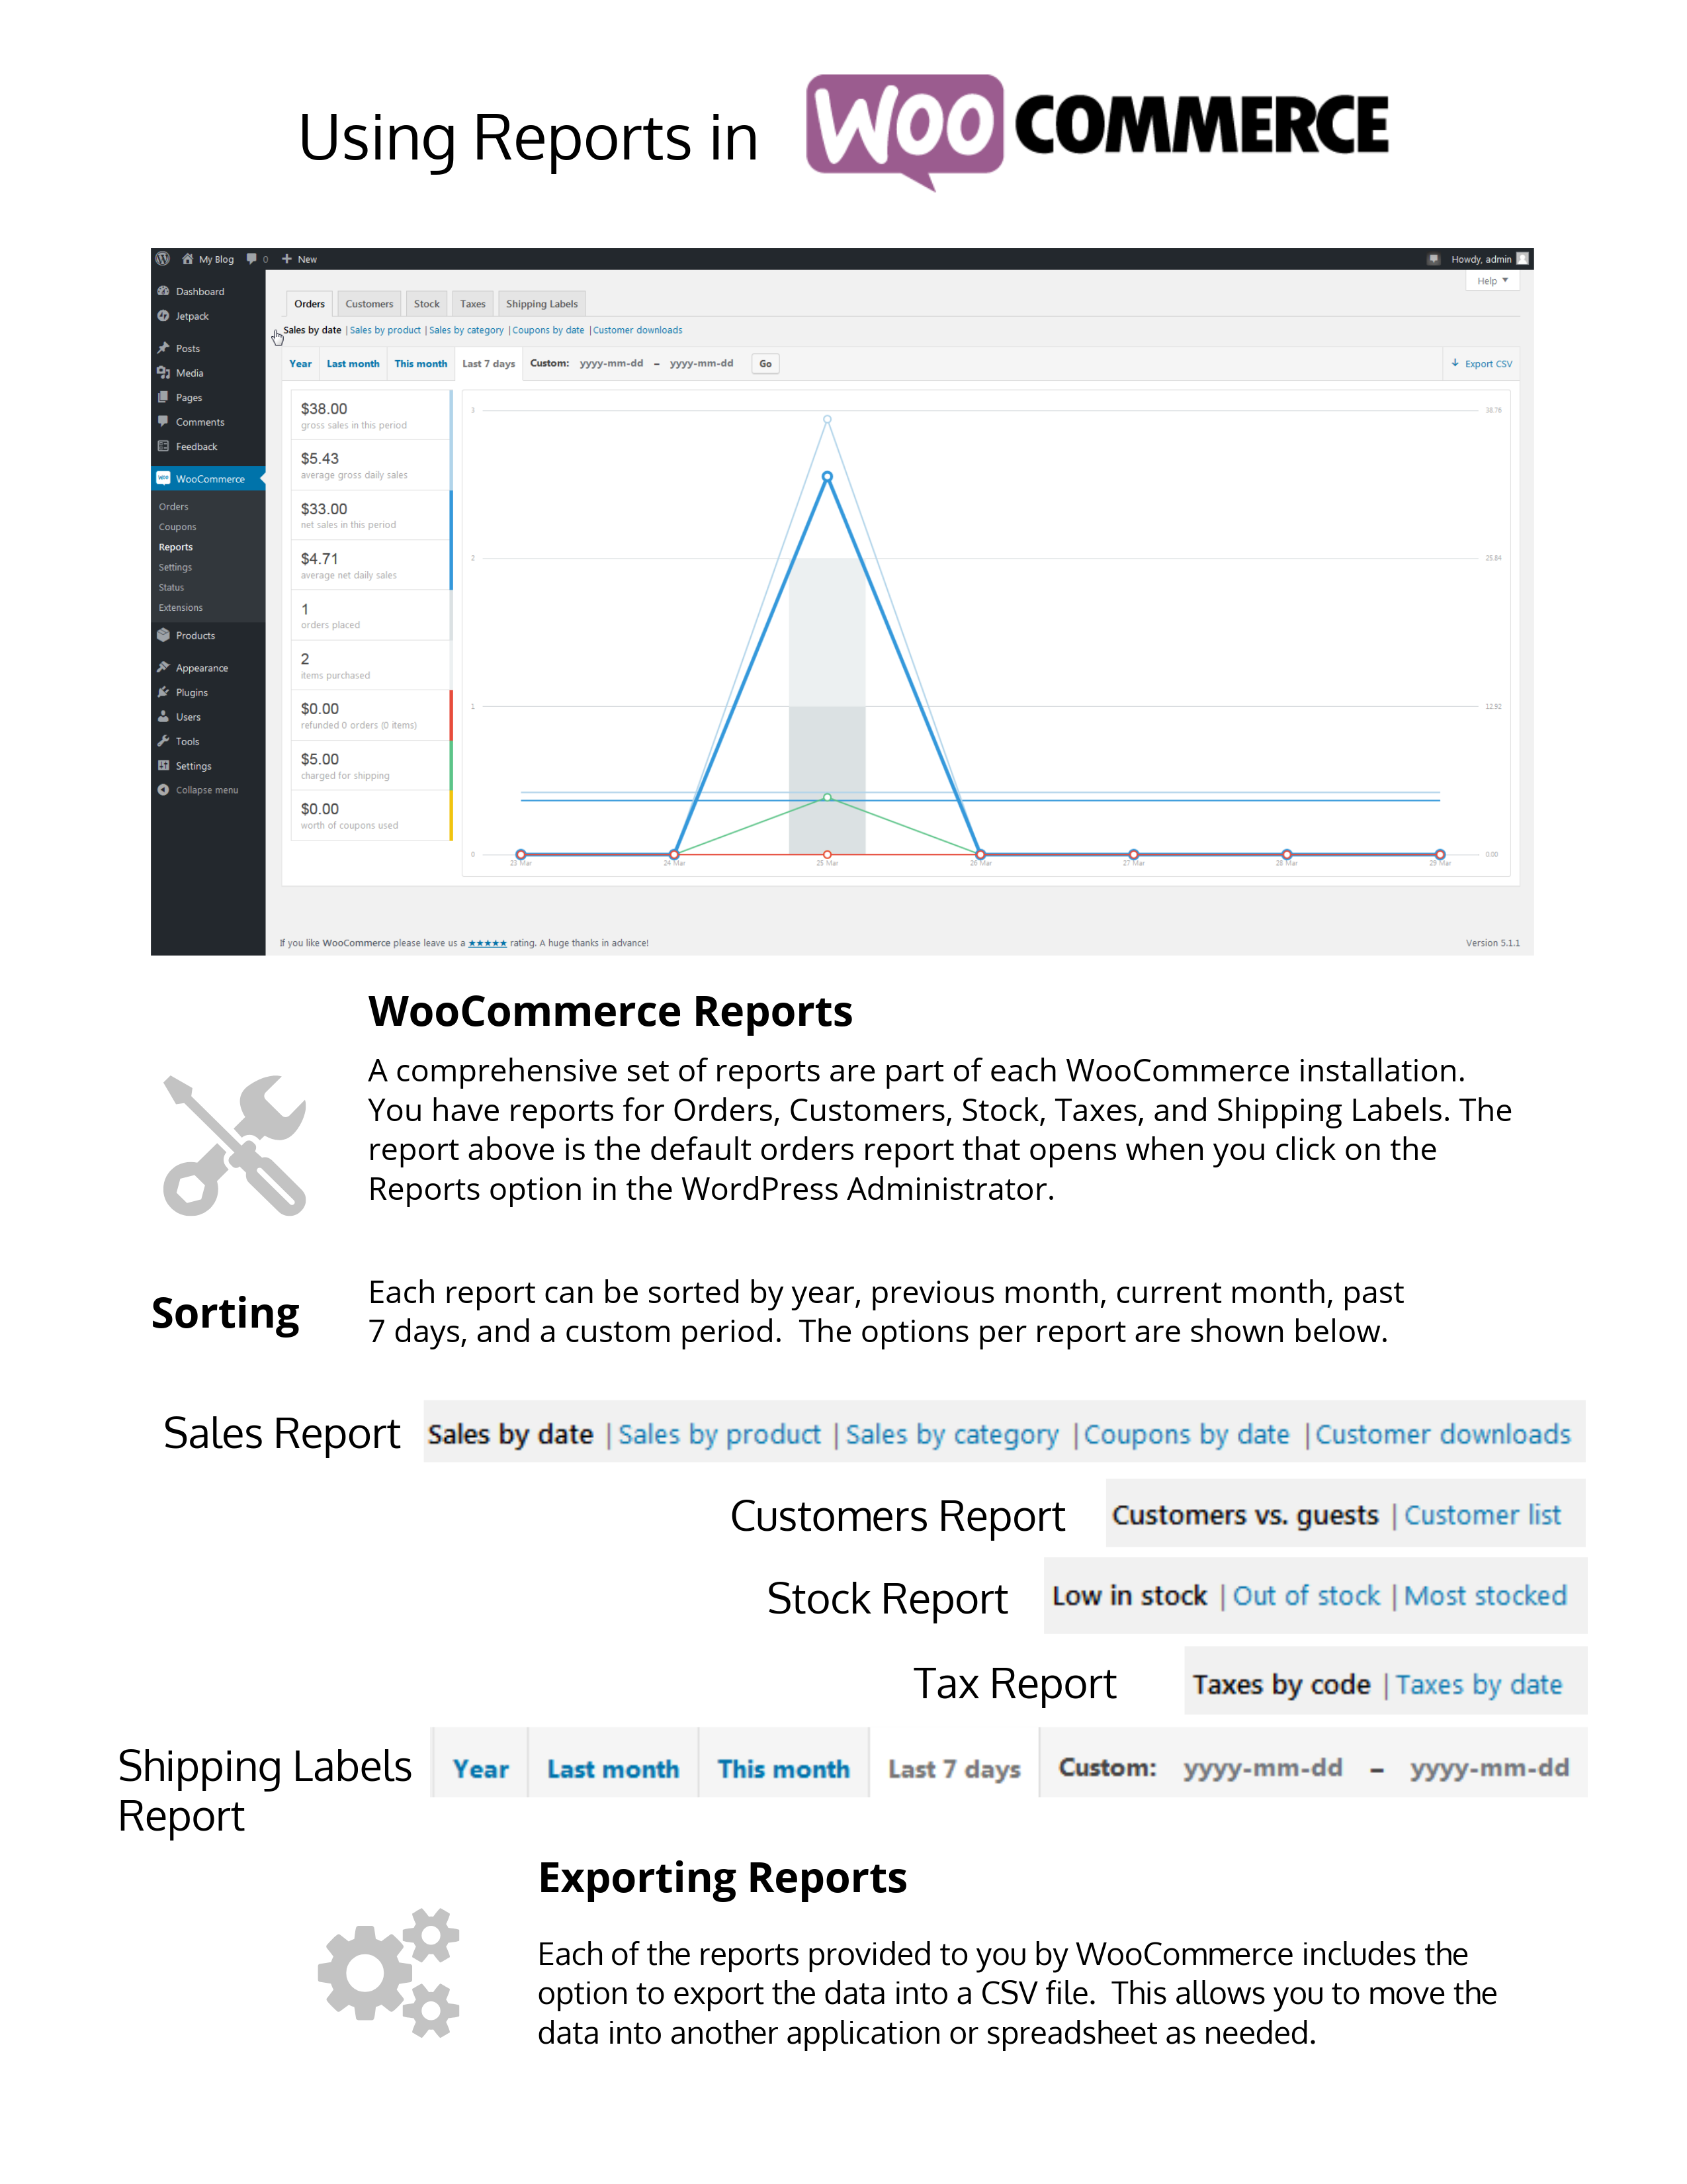Image resolution: width=1687 pixels, height=2184 pixels.
Task: Open Dashboard via its gauge icon
Action: click(163, 291)
